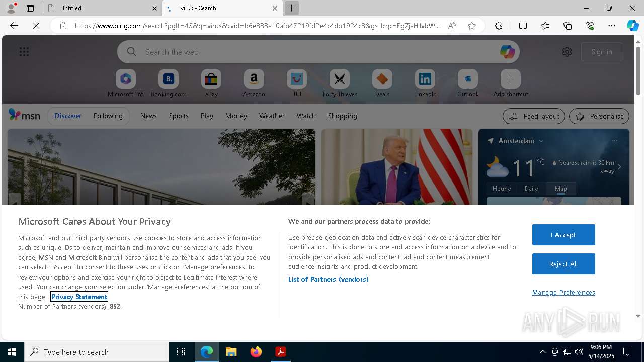Open the apps grid launcher
Image resolution: width=644 pixels, height=362 pixels.
coord(24,52)
